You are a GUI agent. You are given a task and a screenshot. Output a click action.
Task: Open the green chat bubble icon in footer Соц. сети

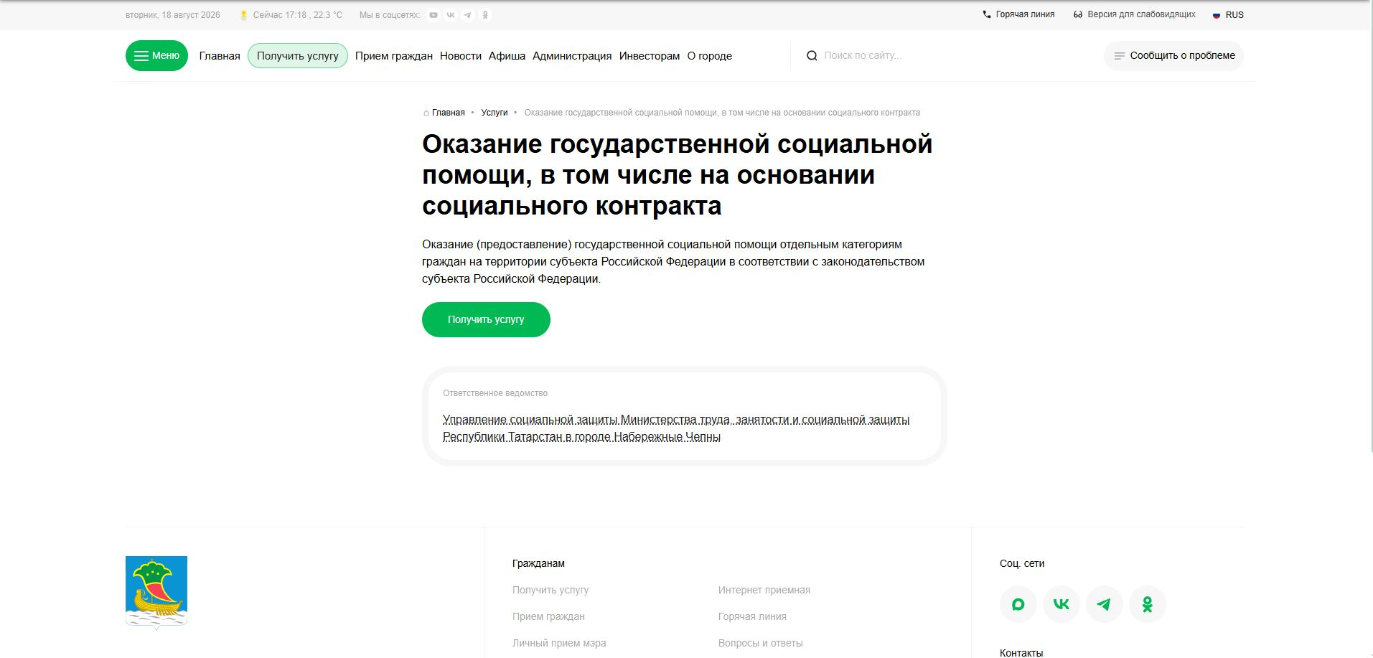click(1018, 604)
